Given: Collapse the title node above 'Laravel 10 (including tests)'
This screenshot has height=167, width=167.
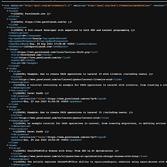Looking at the screenshot, I should (10, 110).
